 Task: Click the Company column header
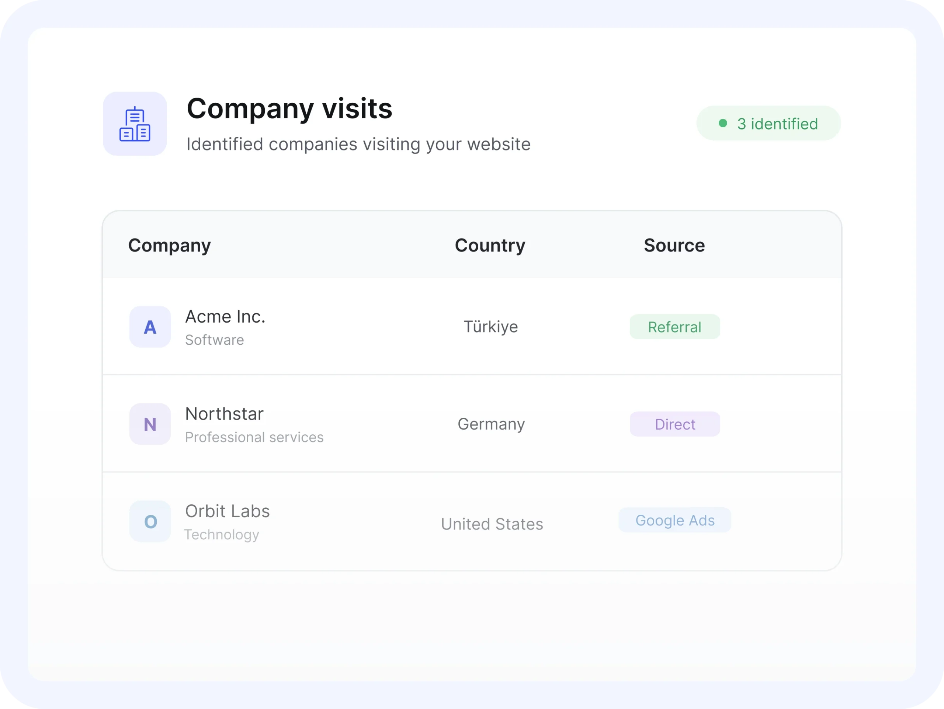pyautogui.click(x=169, y=246)
